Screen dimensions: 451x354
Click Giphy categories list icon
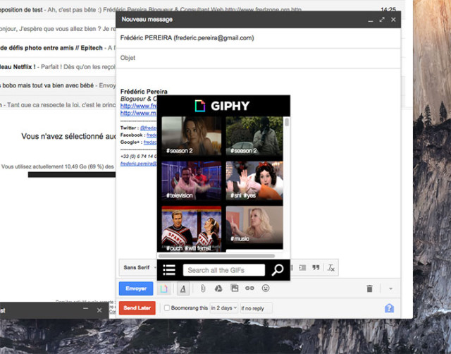click(x=169, y=270)
